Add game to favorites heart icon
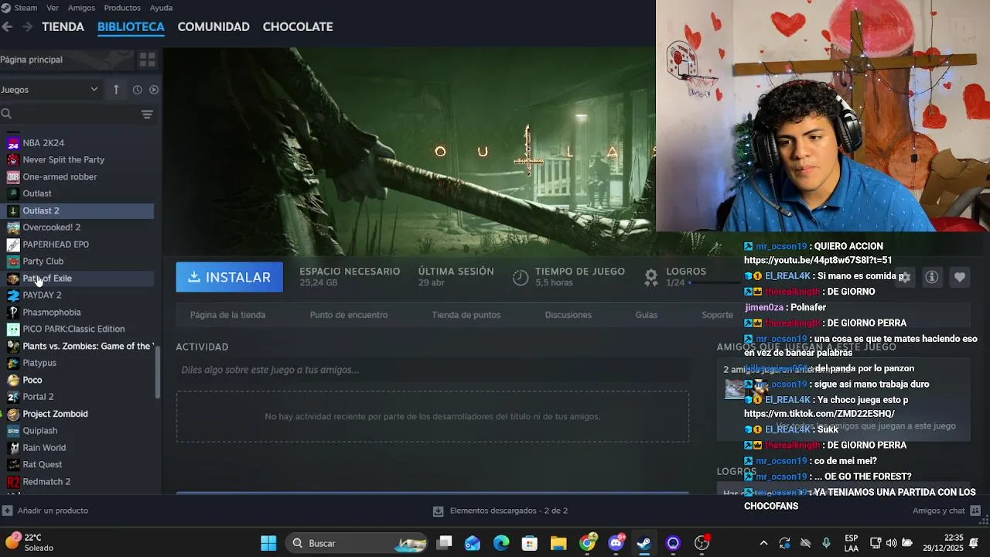Image resolution: width=990 pixels, height=557 pixels. [x=960, y=277]
